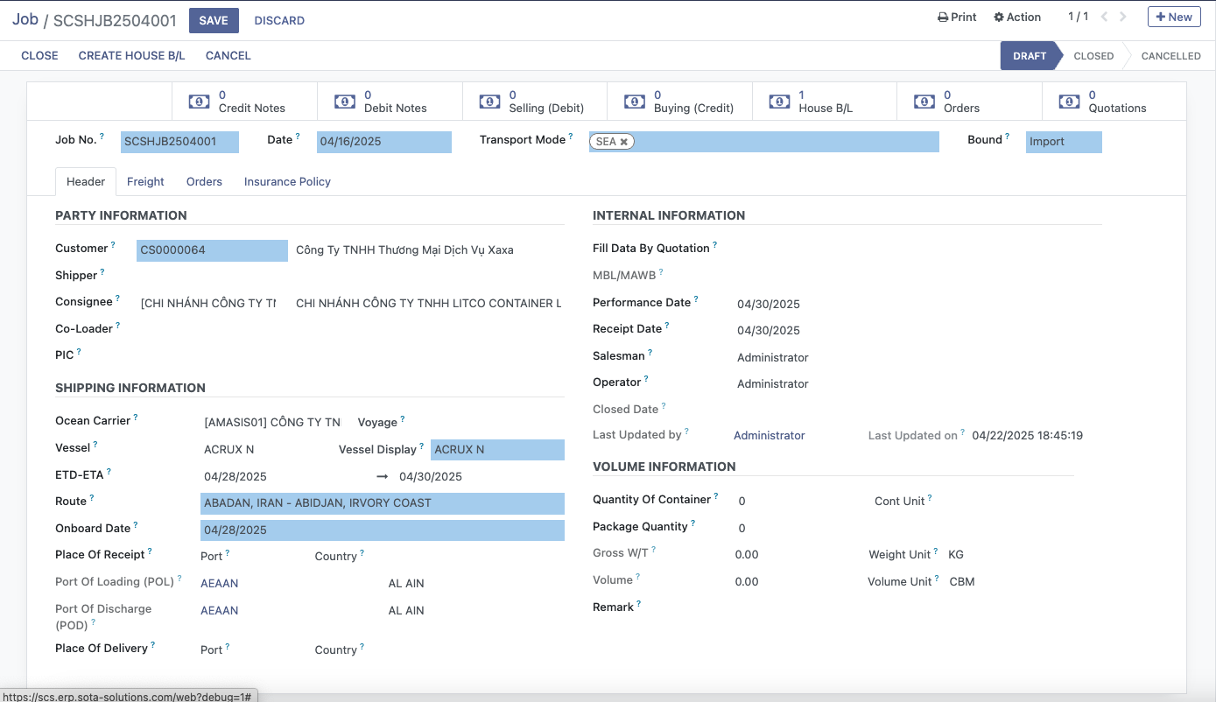Open the Insurance Policy tab
The height and width of the screenshot is (702, 1216).
click(x=287, y=181)
